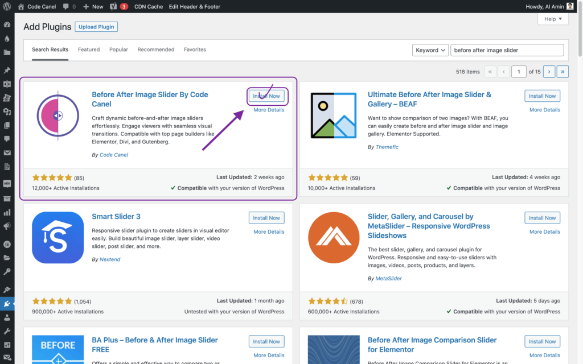Open Tools wrench icon in sidebar
Screen dimensions: 583x364
click(7, 332)
